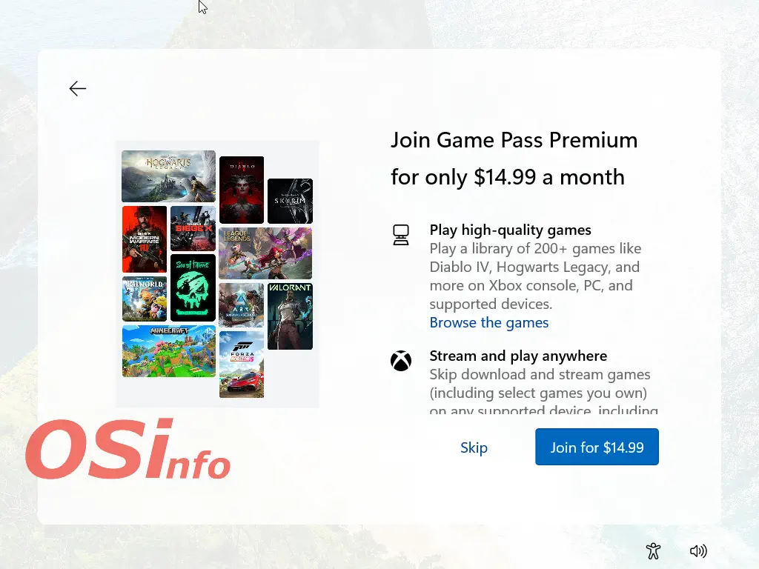Select the Diablo IV game cover

tap(242, 190)
